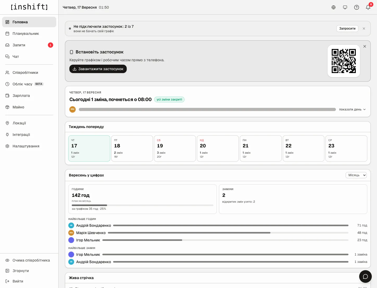Dismiss the install app banner

tap(365, 46)
